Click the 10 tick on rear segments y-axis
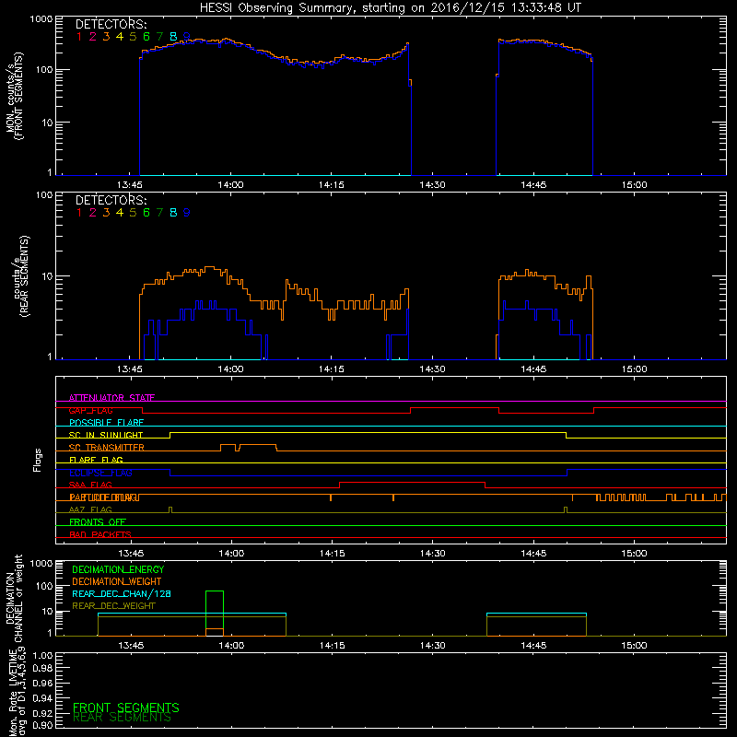The image size is (737, 737). click(x=47, y=276)
